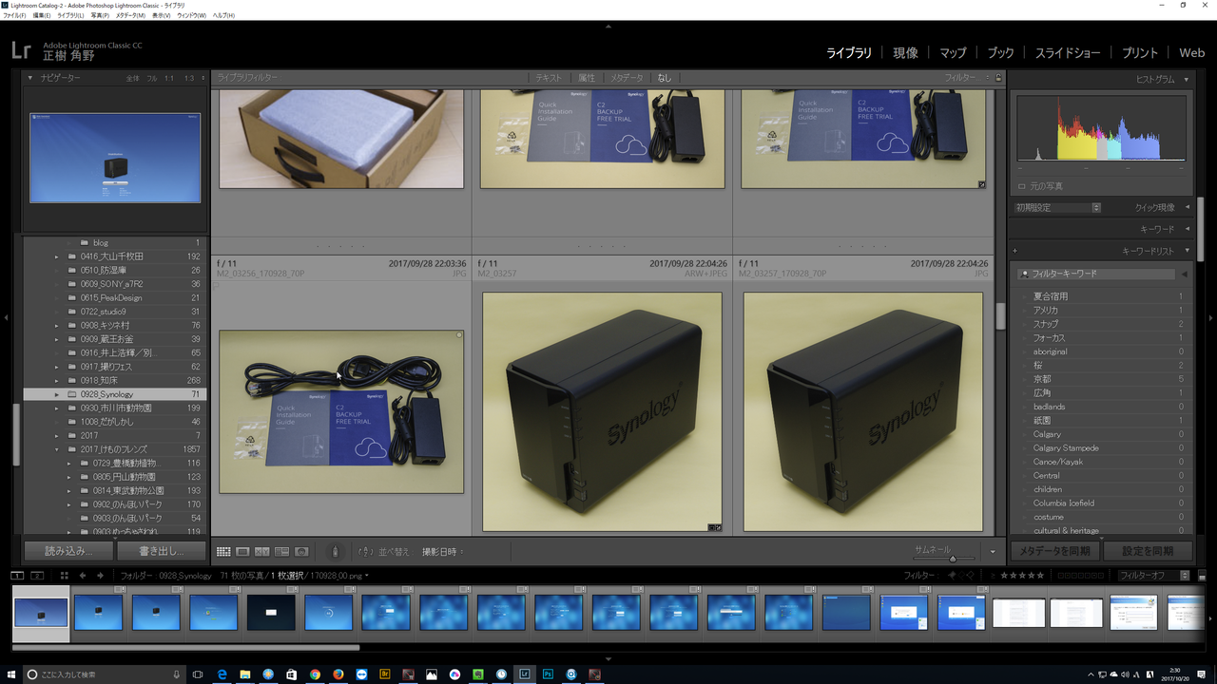Screen dimensions: 1217x684
Task: Switch to the 現像 module
Action: tap(906, 53)
